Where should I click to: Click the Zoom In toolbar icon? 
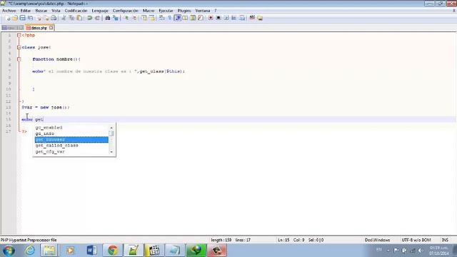pyautogui.click(x=126, y=18)
